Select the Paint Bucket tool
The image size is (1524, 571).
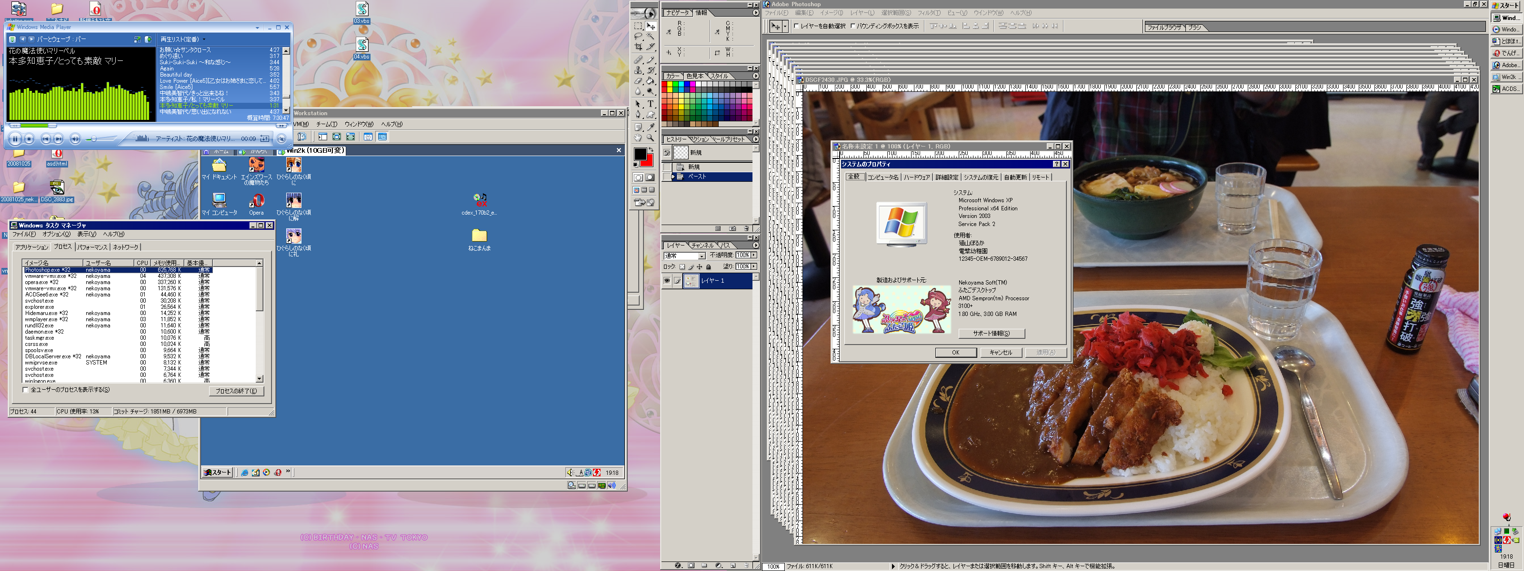pyautogui.click(x=650, y=81)
